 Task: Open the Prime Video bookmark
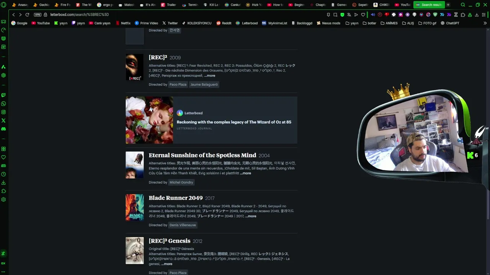click(146, 23)
